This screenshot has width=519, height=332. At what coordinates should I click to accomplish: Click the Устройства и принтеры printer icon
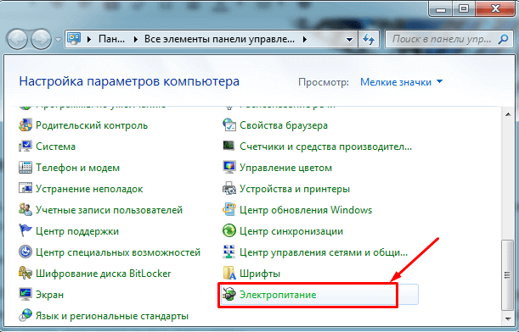[229, 189]
